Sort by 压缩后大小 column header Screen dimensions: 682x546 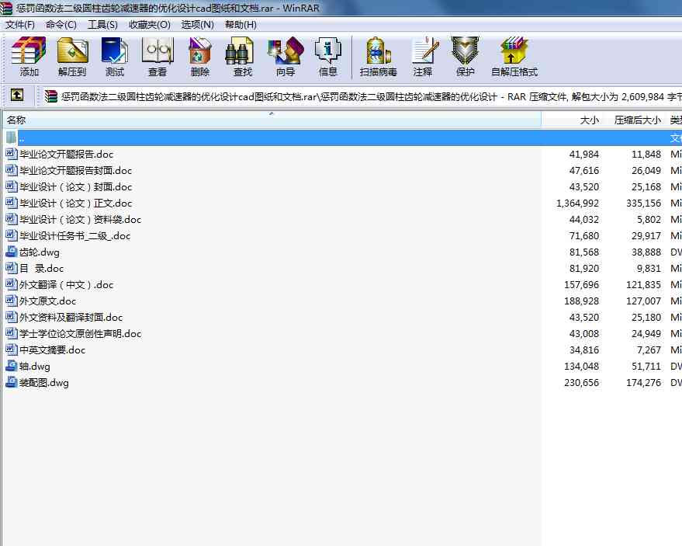pyautogui.click(x=637, y=120)
